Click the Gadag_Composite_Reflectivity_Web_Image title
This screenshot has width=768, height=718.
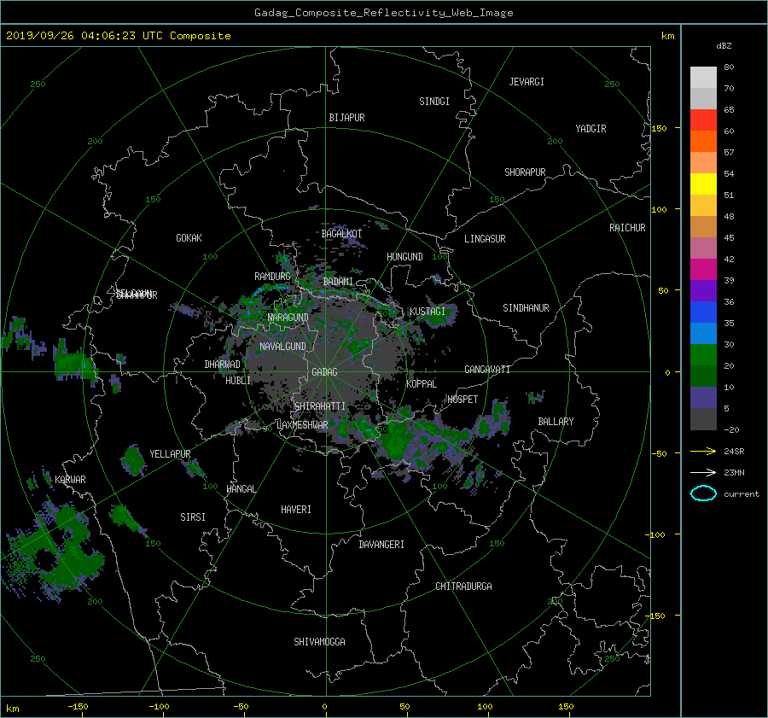(x=383, y=13)
